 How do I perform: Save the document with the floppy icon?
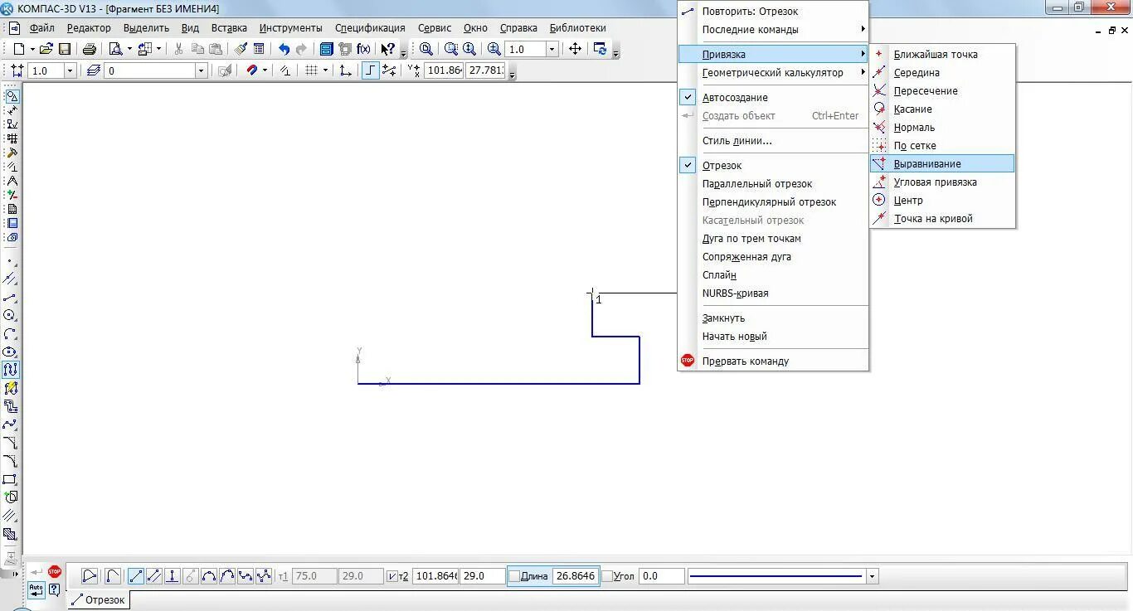[65, 49]
